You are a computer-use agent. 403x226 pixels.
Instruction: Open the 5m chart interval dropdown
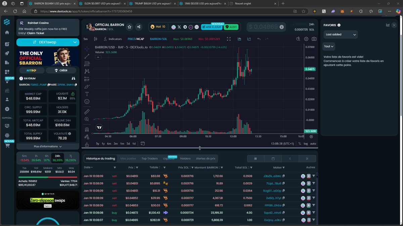pyautogui.click(x=86, y=39)
